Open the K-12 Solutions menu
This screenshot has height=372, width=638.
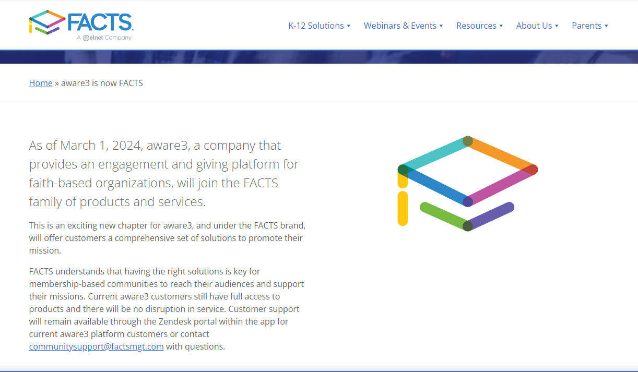[x=316, y=26]
